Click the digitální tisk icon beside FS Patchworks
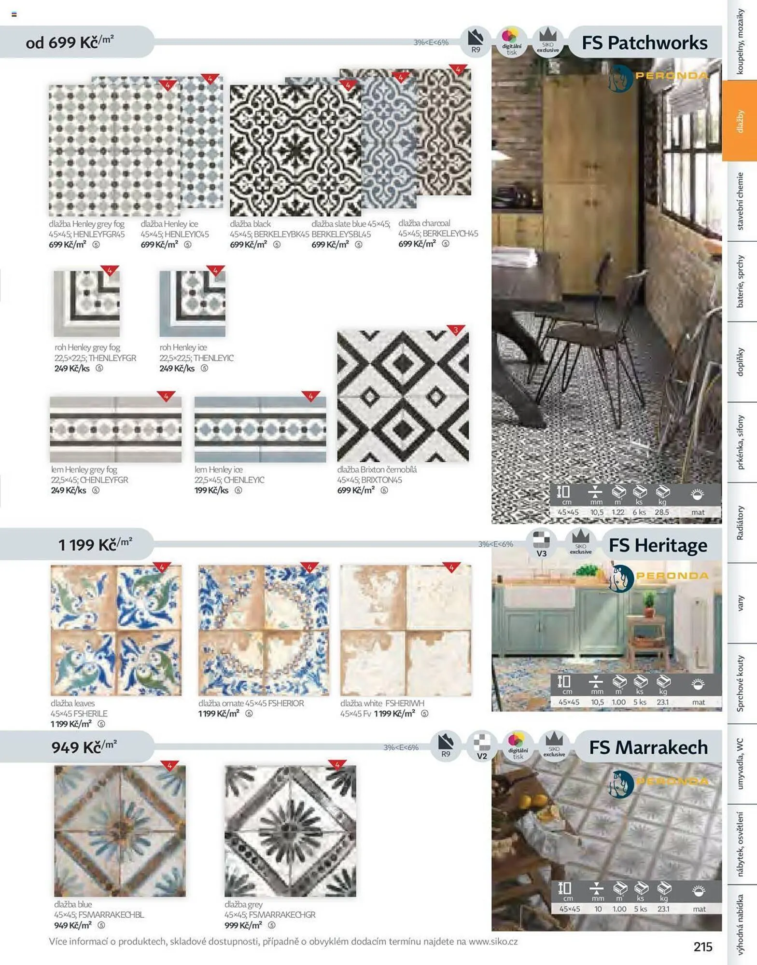This screenshot has height=965, width=757. [x=511, y=41]
